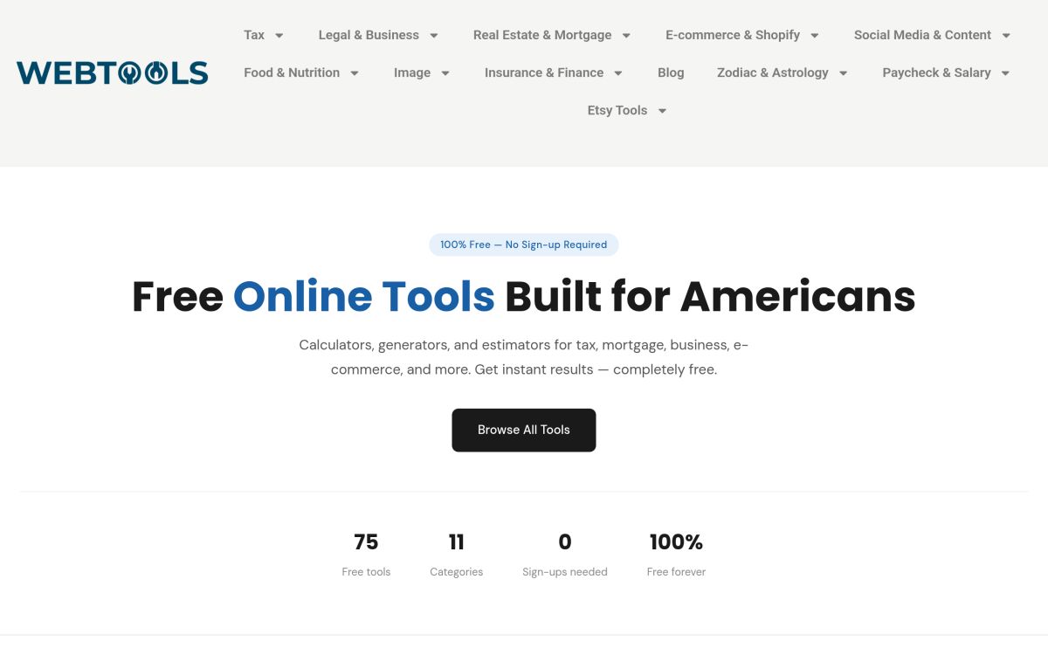This screenshot has height=655, width=1048.
Task: Expand the Insurance & Finance dropdown arrow
Action: tap(618, 73)
